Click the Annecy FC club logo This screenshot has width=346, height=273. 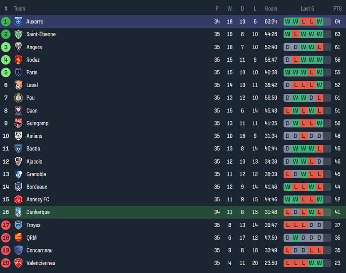click(x=18, y=200)
